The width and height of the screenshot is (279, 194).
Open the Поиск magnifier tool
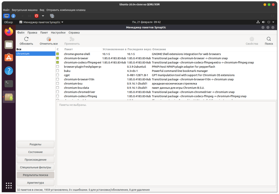tap(269, 39)
